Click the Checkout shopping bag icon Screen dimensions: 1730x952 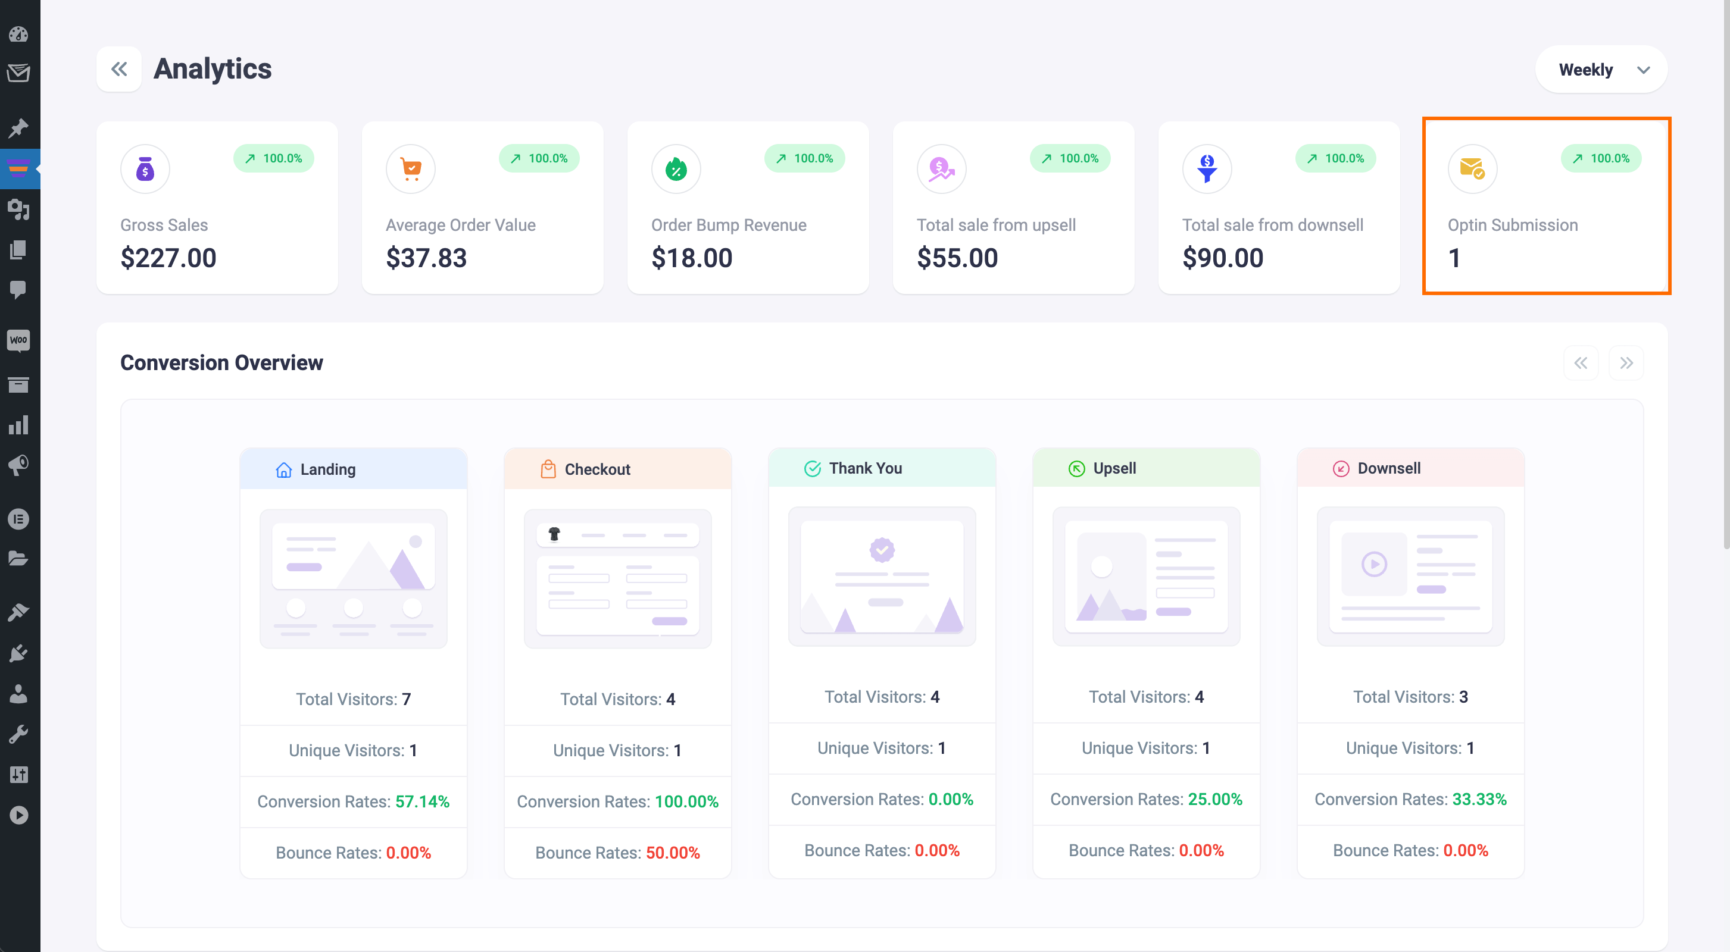(x=548, y=469)
